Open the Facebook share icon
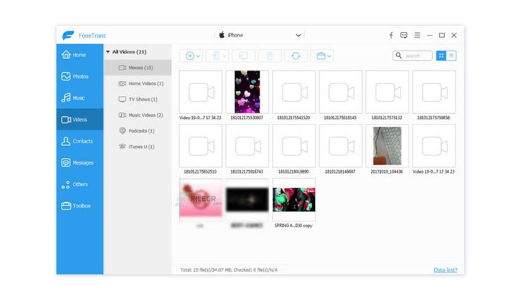 (391, 35)
